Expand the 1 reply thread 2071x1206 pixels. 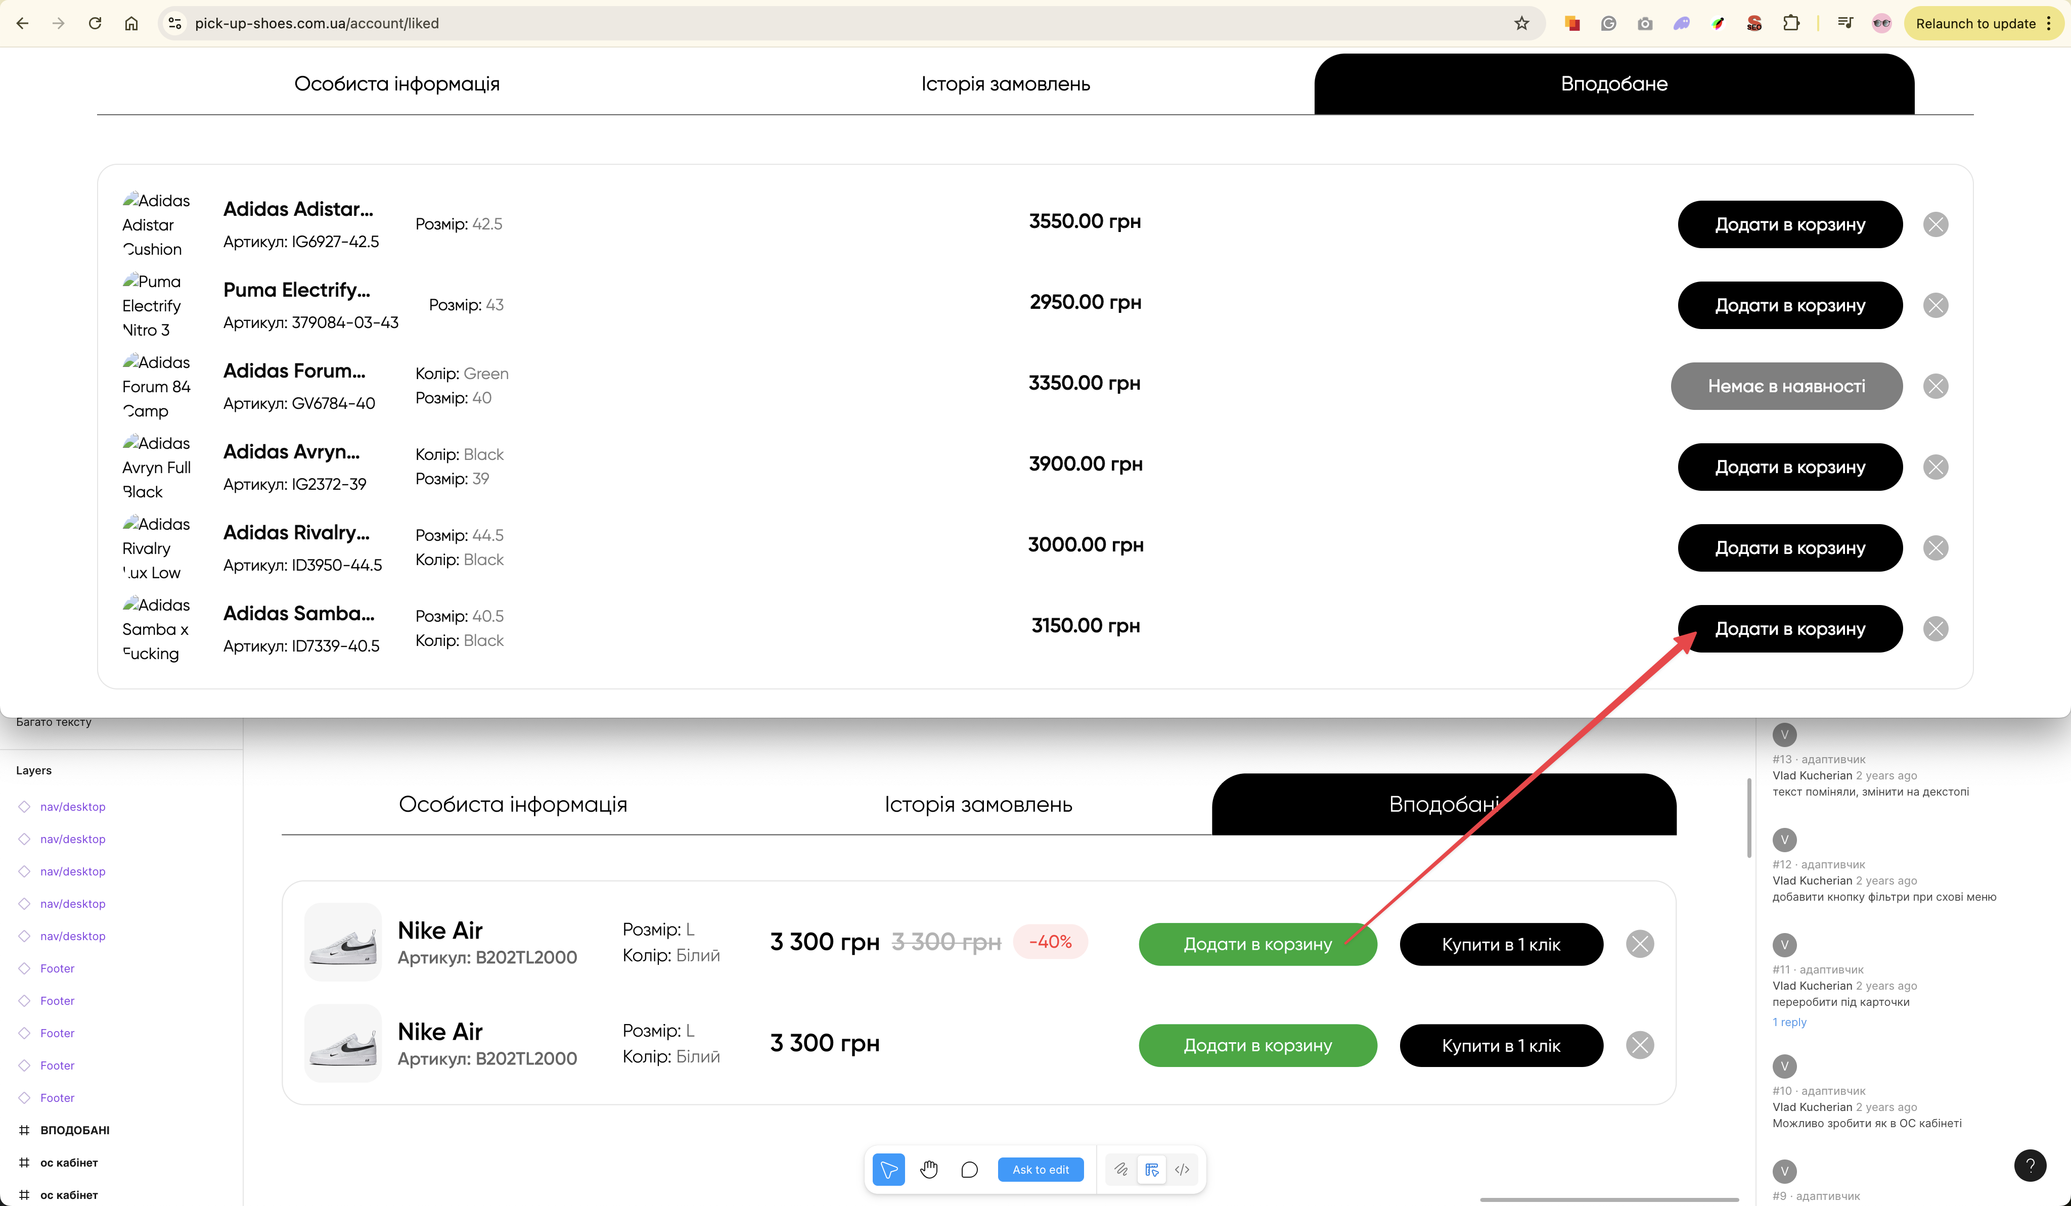[1789, 1022]
